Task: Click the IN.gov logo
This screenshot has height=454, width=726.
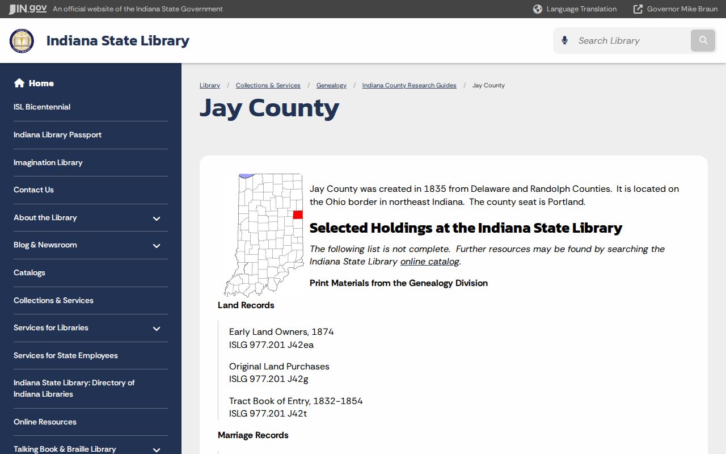Action: point(28,9)
